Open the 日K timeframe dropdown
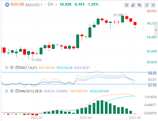The height and width of the screenshot is (121, 158). pyautogui.click(x=52, y=5)
